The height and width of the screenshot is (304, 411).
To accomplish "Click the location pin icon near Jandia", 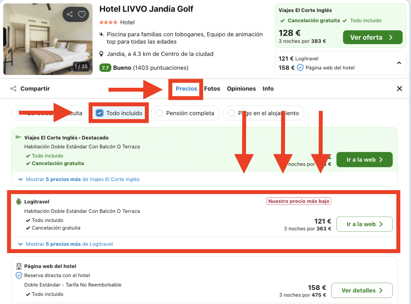I will coord(102,54).
